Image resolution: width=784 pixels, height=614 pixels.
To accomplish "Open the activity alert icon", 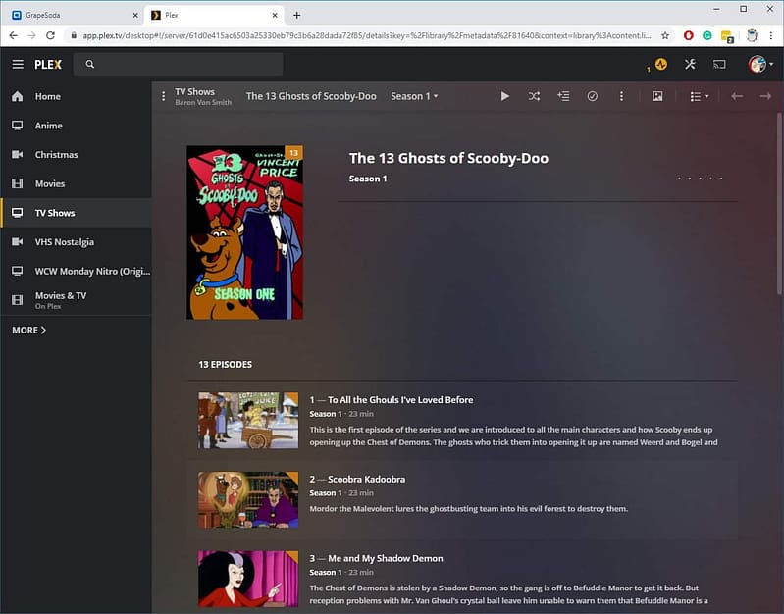I will tap(661, 64).
